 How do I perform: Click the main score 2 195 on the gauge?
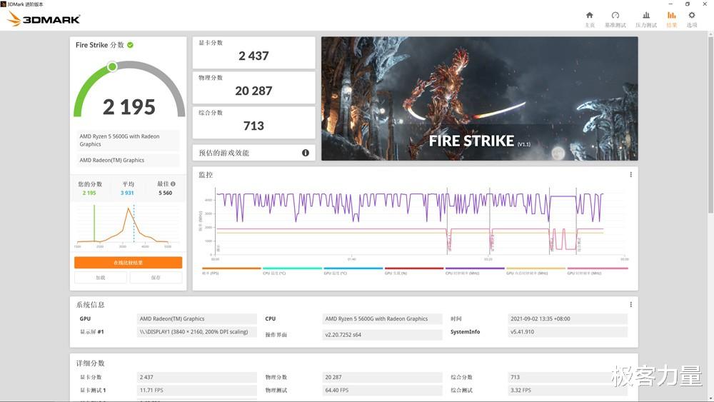[129, 107]
